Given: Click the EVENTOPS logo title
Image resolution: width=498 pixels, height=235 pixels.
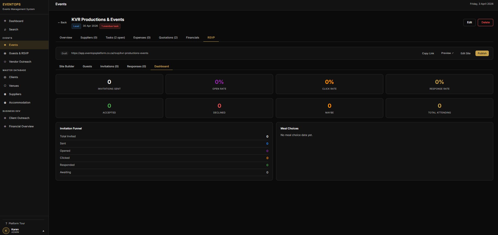Looking at the screenshot, I should 12,4.
